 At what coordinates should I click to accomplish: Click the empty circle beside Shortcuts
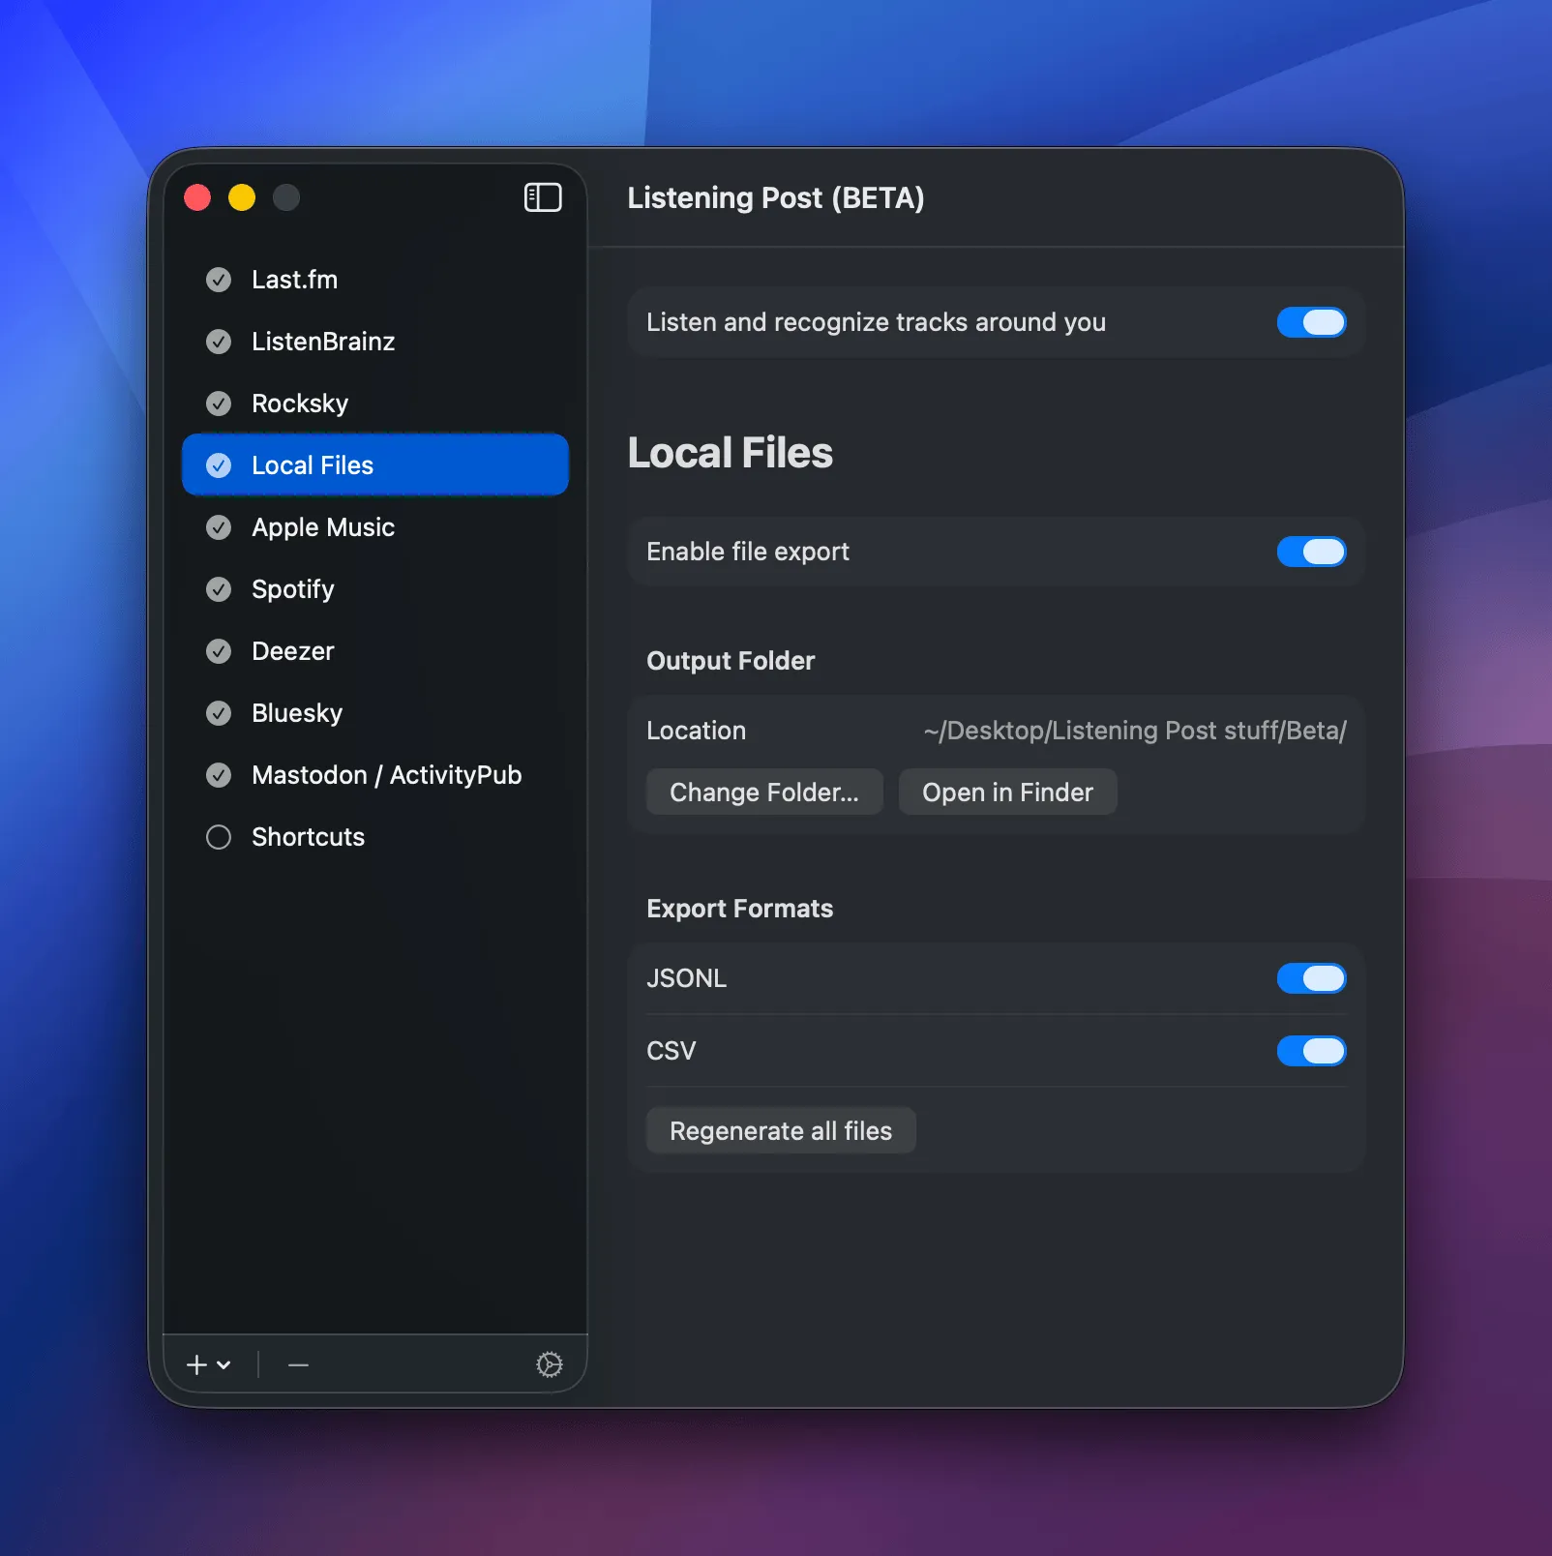tap(219, 837)
